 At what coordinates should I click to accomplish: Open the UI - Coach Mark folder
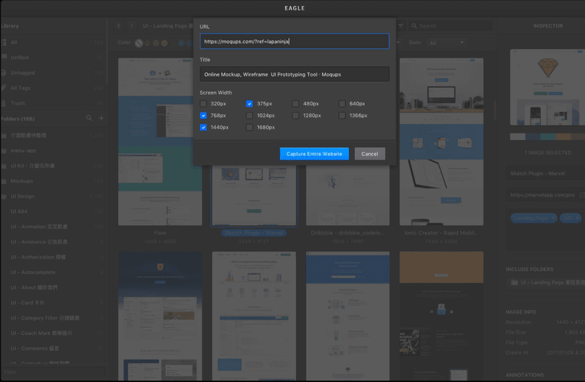[x=52, y=333]
